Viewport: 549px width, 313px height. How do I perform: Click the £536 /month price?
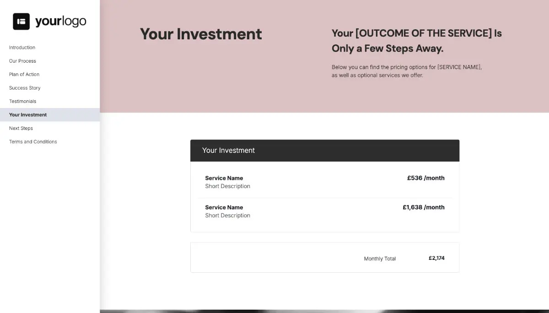pos(425,178)
